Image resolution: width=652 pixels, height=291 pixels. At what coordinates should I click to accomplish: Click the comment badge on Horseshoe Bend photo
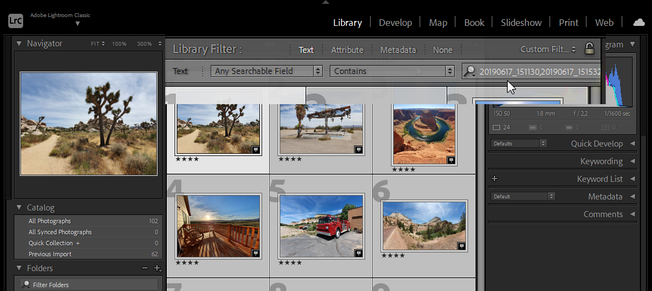click(x=451, y=160)
